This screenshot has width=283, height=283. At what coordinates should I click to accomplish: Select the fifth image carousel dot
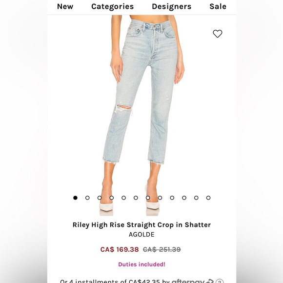pyautogui.click(x=123, y=198)
